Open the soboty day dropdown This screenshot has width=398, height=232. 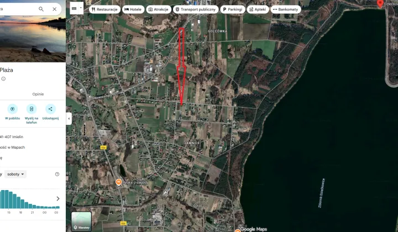15,174
